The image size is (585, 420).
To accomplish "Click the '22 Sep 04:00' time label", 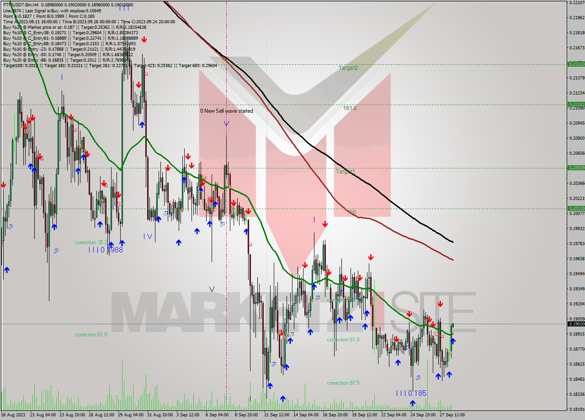I will pyautogui.click(x=394, y=415).
